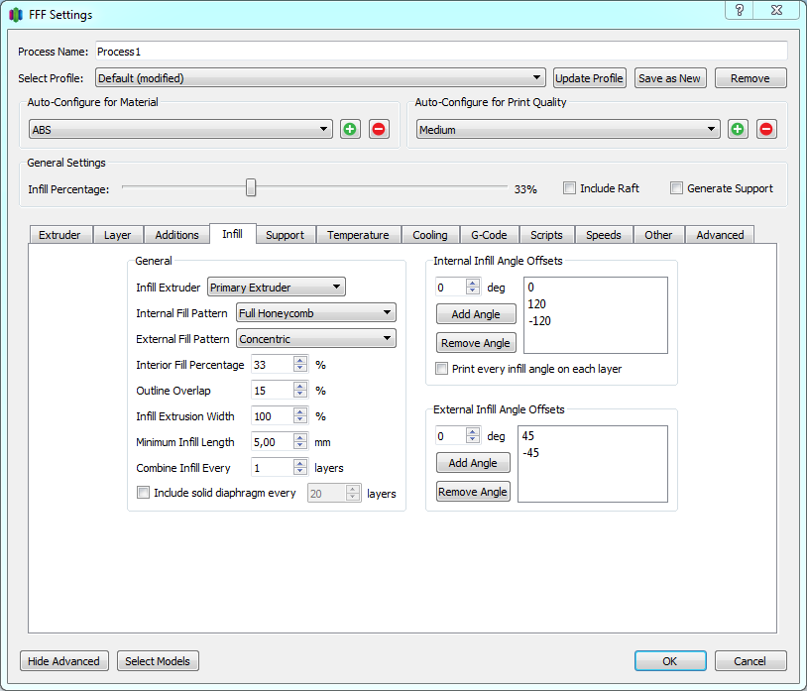Screen dimensions: 807x691
Task: Click Select Models button
Action: (x=158, y=660)
